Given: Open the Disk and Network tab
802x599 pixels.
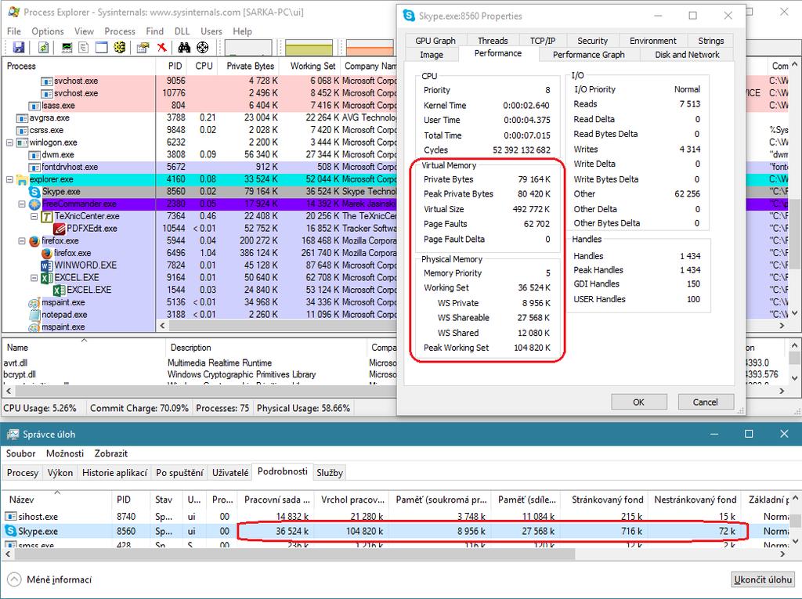Looking at the screenshot, I should pos(687,54).
